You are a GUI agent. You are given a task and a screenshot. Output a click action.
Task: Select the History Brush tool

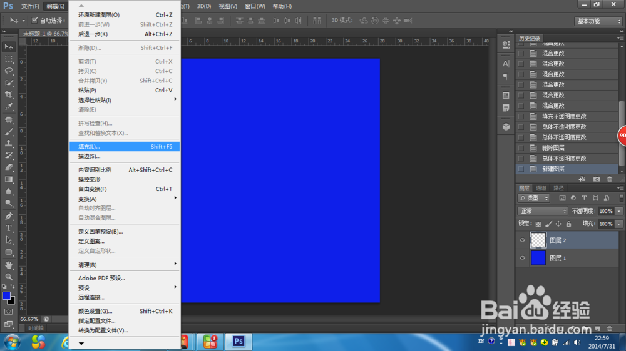click(8, 156)
